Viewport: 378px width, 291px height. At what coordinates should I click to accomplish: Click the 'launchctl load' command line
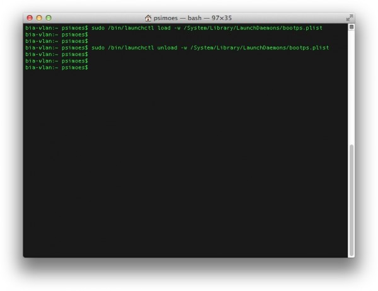click(174, 28)
